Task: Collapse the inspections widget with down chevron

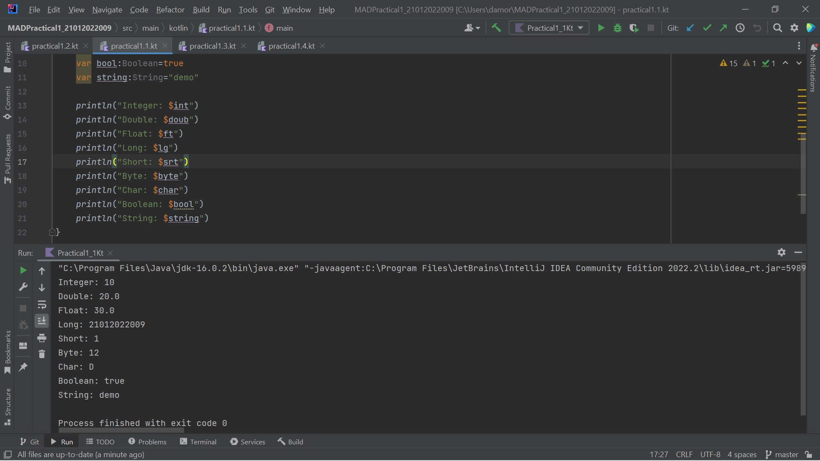Action: click(798, 63)
